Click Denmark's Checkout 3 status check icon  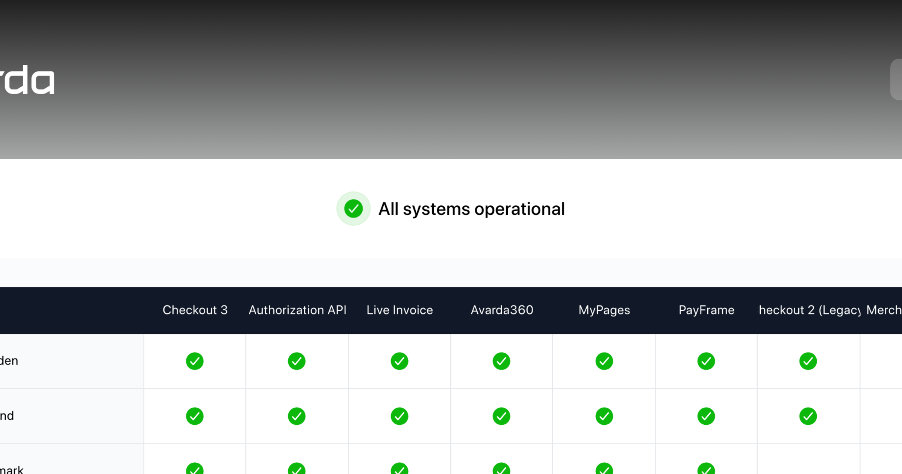195,469
